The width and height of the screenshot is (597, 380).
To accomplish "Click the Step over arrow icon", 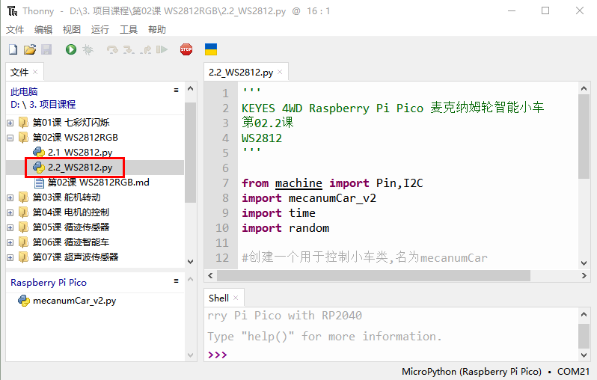I will click(x=112, y=49).
